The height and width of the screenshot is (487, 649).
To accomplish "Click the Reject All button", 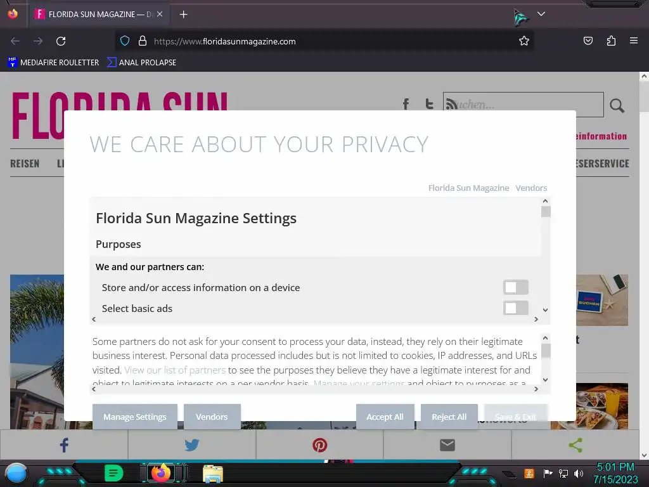I will (449, 417).
